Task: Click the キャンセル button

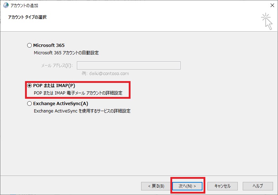Action: [x=223, y=186]
